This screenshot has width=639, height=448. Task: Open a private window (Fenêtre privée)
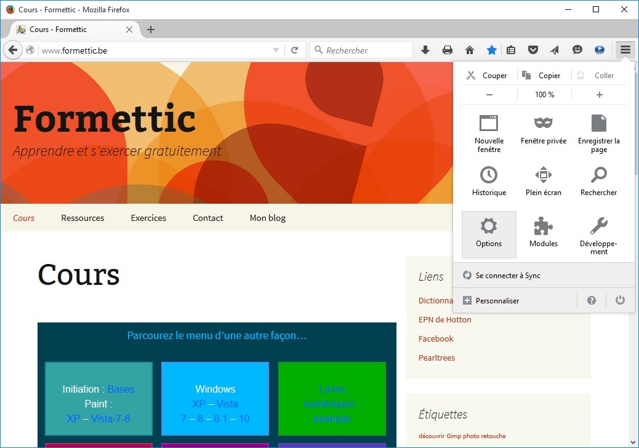tap(543, 130)
